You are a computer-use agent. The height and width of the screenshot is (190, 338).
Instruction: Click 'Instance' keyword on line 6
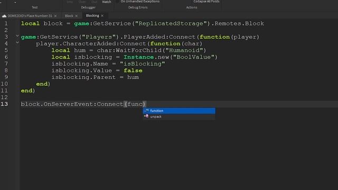pos(138,57)
